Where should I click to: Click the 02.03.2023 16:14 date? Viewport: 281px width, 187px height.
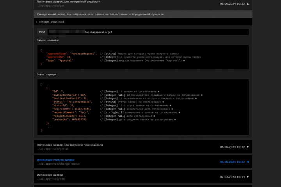[x=232, y=177]
